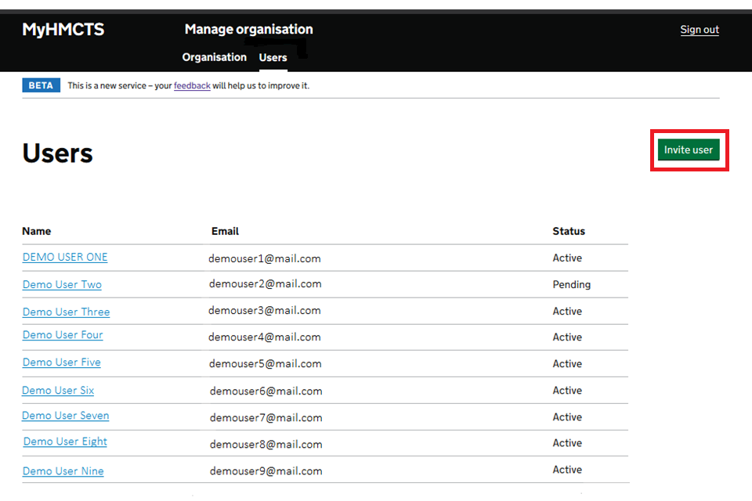Open Demo User Two profile
This screenshot has width=752, height=501.
point(62,285)
